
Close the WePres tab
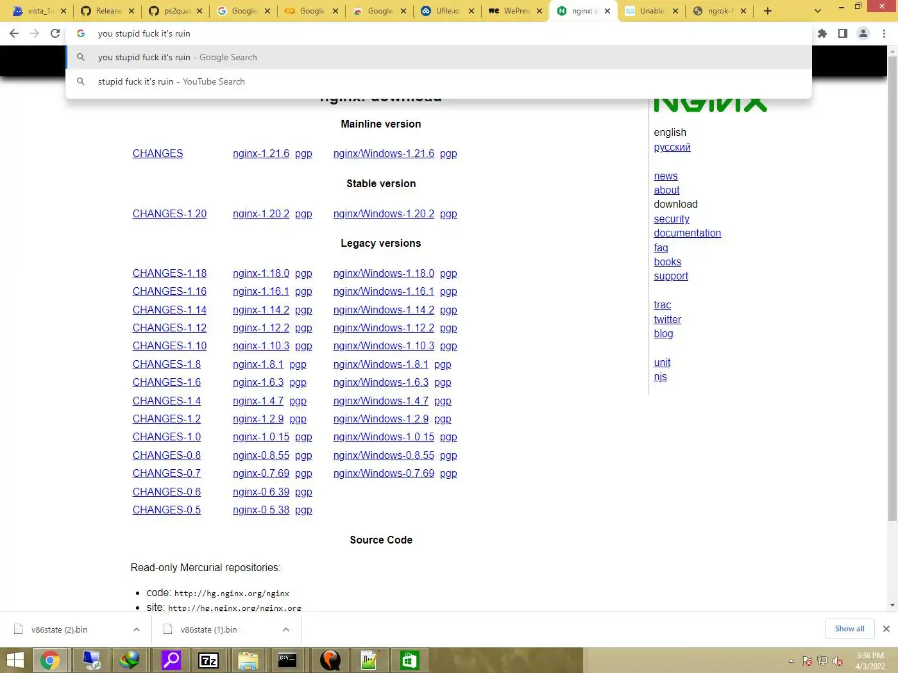[x=539, y=11]
